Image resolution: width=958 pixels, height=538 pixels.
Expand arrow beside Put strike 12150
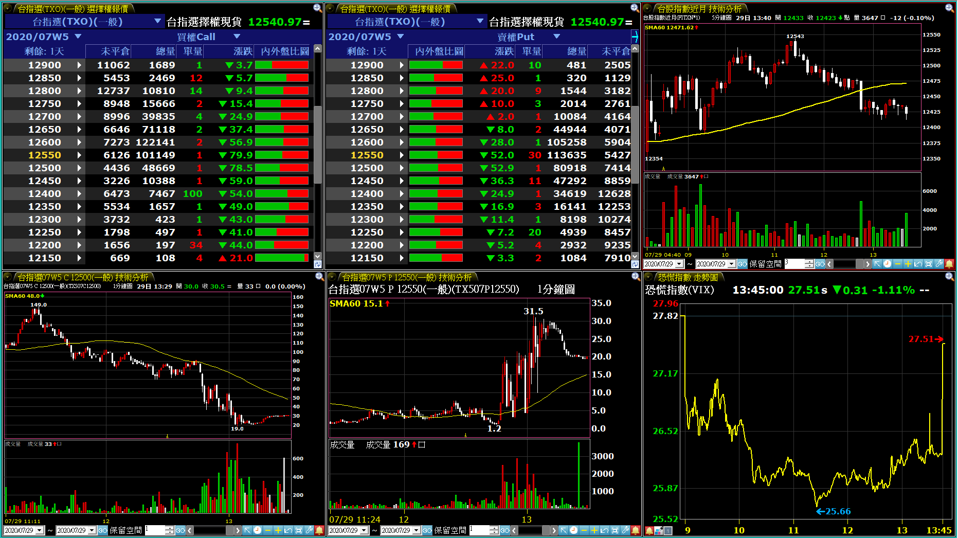click(x=402, y=258)
